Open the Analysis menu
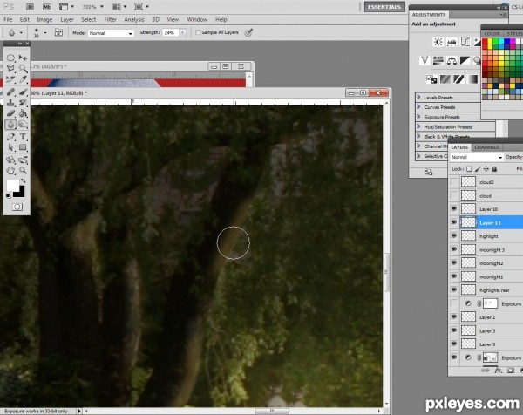Viewport: 523px width, 415px height. coord(134,20)
